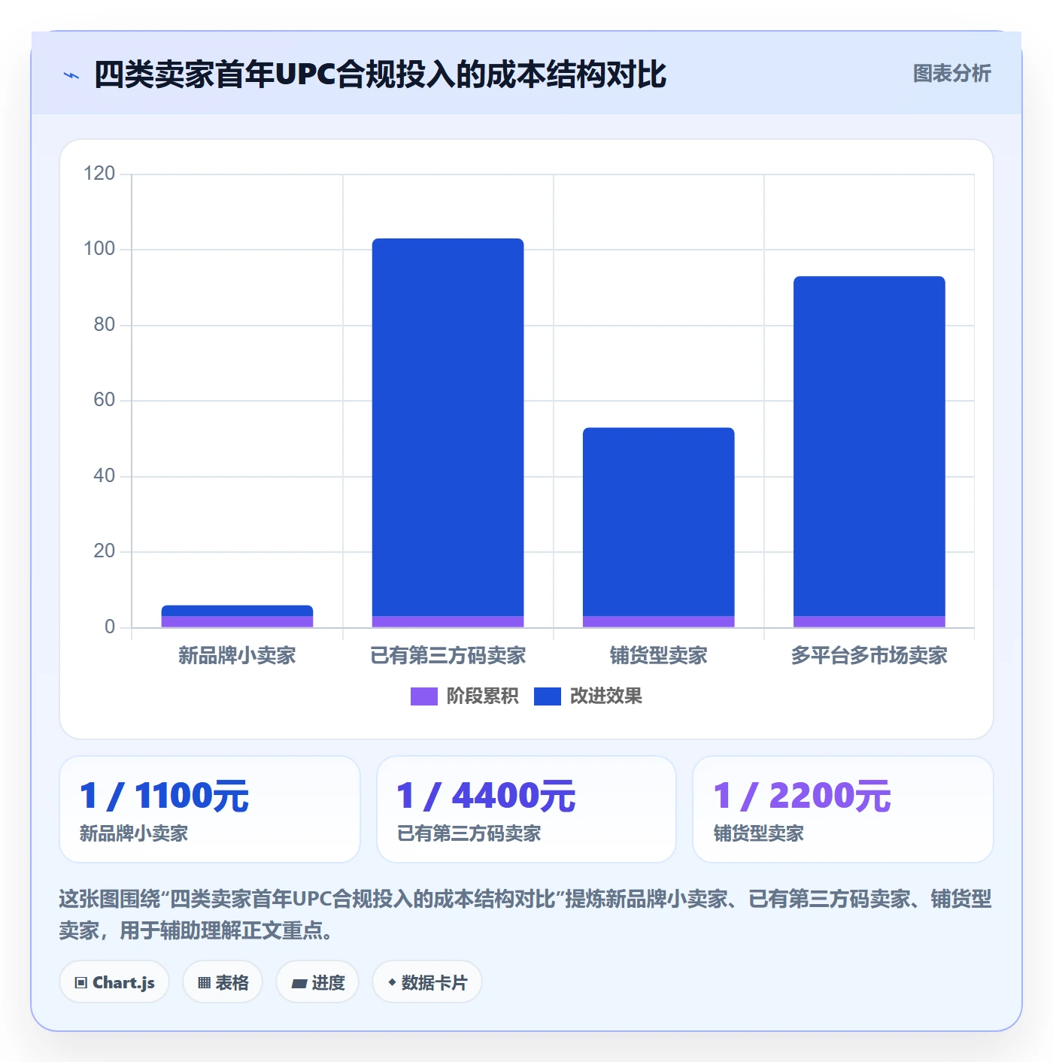Click x-axis label 多平台多市场卖家

pos(869,656)
